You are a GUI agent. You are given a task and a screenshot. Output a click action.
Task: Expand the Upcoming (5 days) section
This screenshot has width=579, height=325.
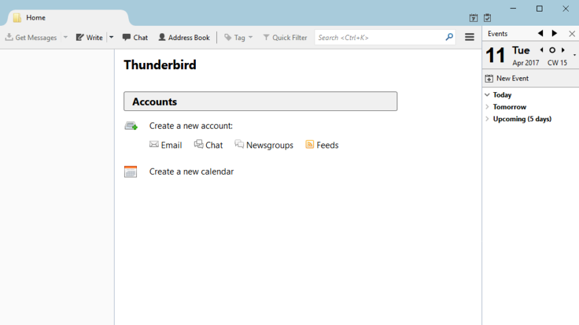[x=487, y=118]
